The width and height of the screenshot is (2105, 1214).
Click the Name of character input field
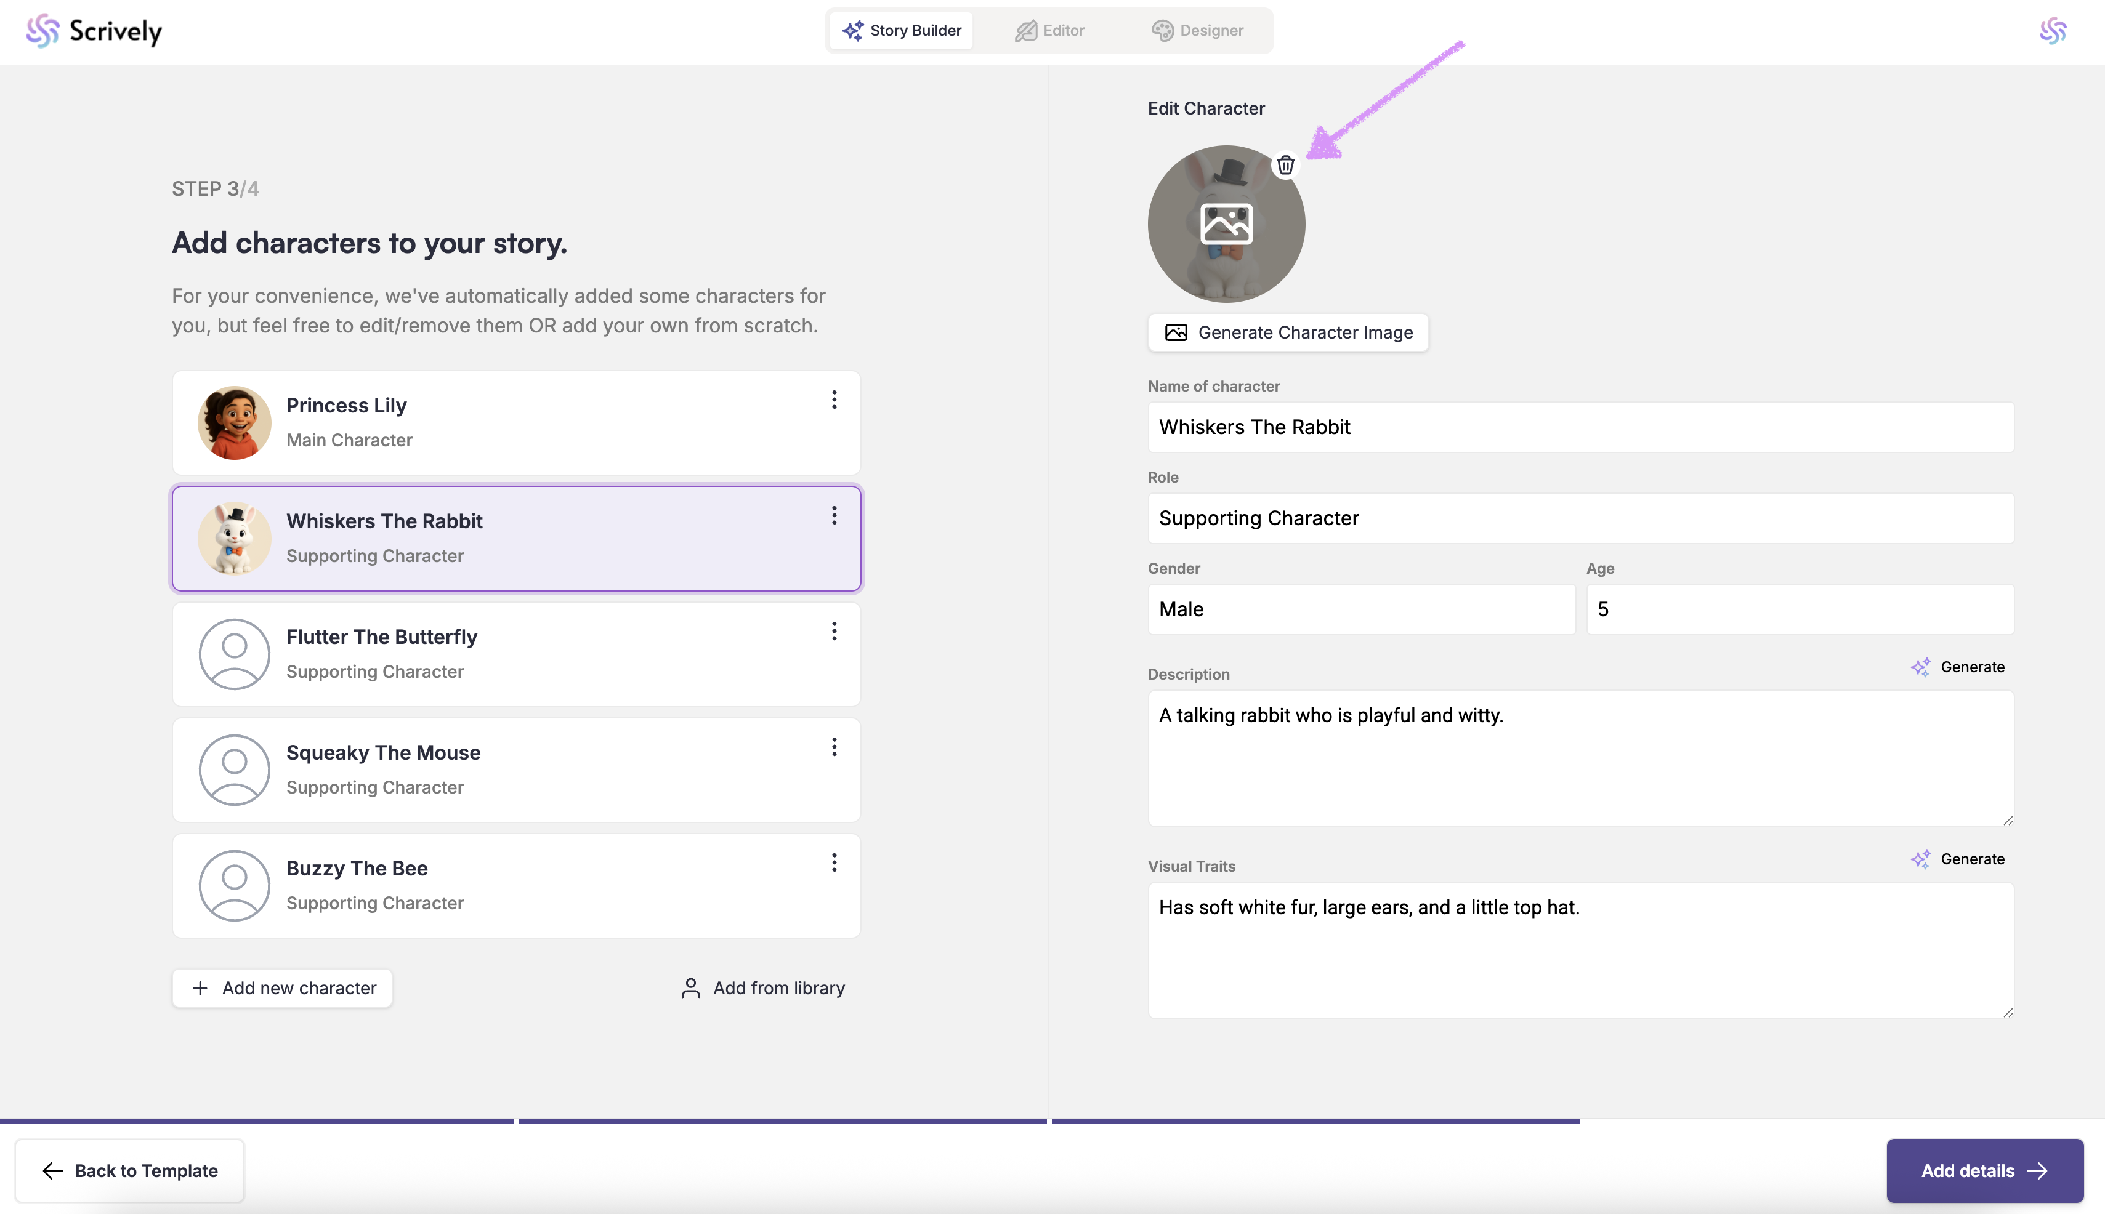[x=1580, y=428]
